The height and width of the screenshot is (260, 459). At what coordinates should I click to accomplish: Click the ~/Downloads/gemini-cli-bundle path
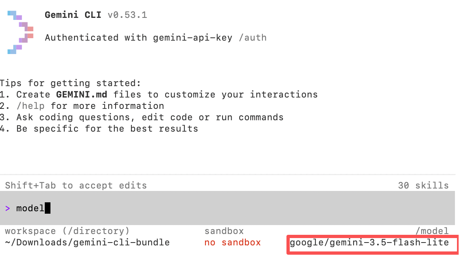(87, 243)
